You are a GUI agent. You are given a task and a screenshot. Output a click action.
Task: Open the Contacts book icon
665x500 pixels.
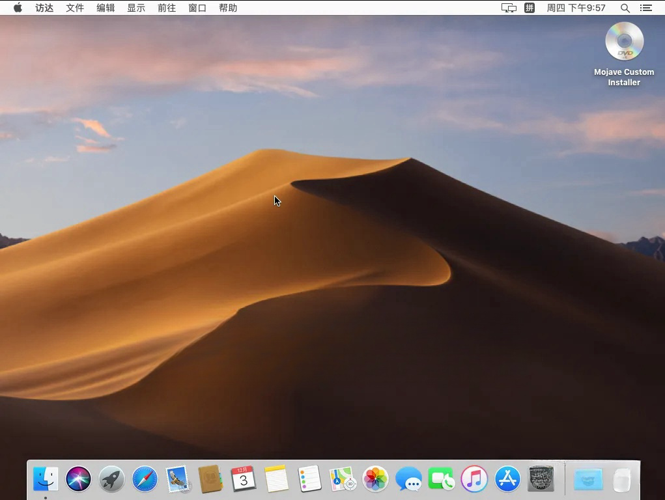[210, 479]
